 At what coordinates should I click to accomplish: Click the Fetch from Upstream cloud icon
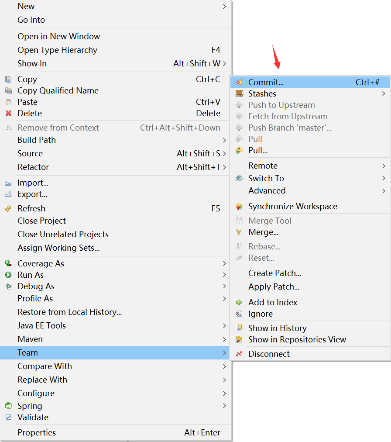pyautogui.click(x=239, y=117)
